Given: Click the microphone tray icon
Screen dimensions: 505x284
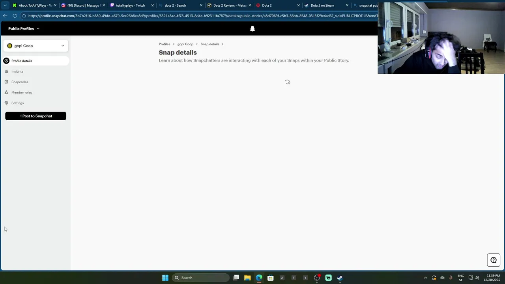Looking at the screenshot, I should (x=451, y=278).
